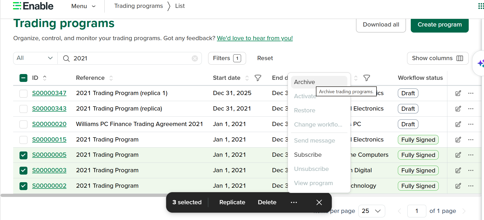Edit program S00000347 with pencil icon

458,93
